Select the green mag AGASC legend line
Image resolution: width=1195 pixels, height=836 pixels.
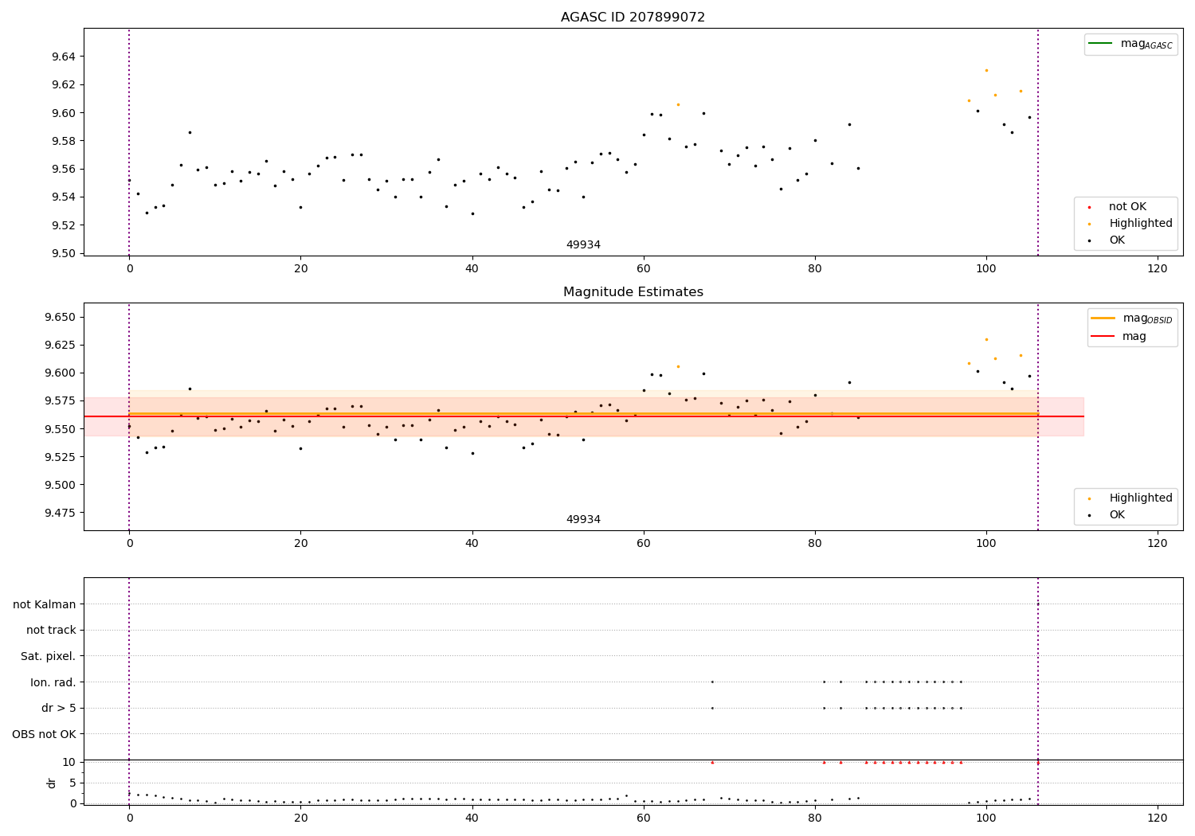(1101, 44)
